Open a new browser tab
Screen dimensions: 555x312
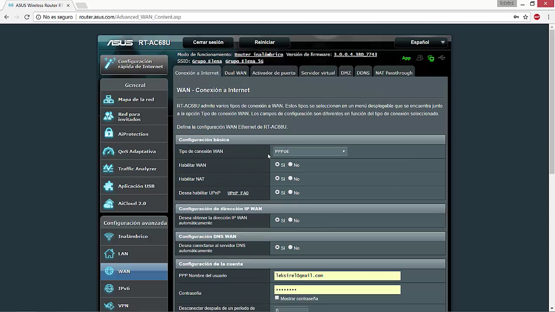tap(81, 6)
